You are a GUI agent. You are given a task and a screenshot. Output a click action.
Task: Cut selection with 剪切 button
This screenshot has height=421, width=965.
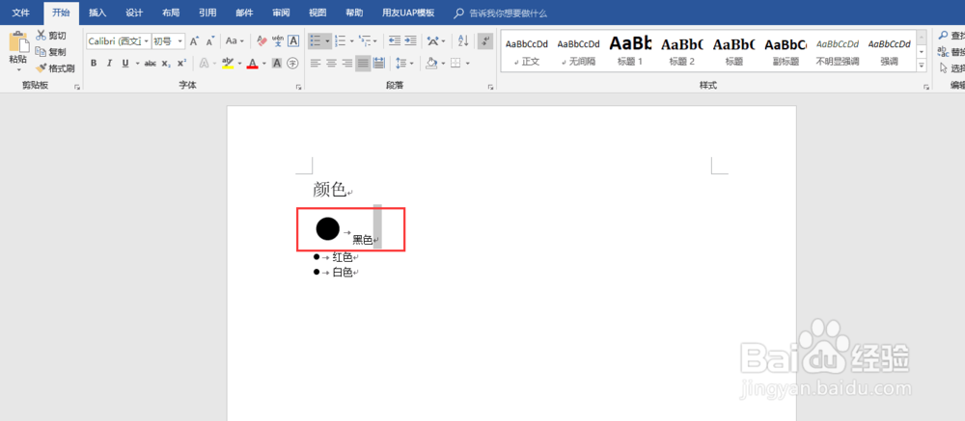pos(51,36)
